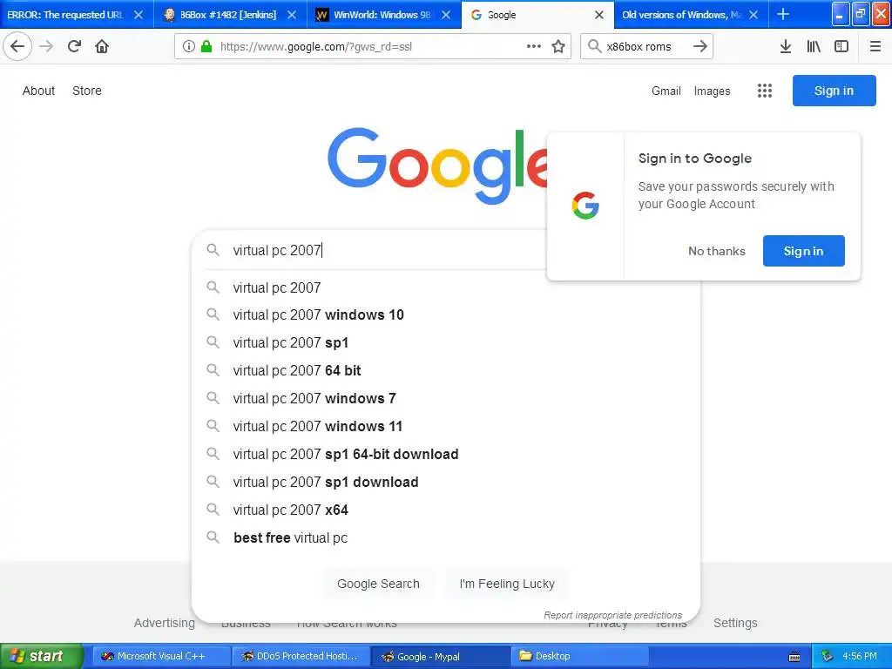Toggle the sidebar view icon
This screenshot has width=892, height=669.
pos(841,47)
